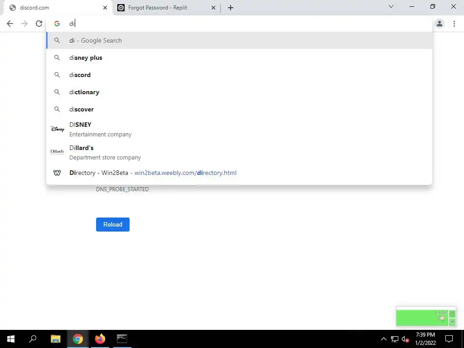Click the magnifier icon next to 'dictionary'
Screen dimensions: 464x348
coord(57,92)
